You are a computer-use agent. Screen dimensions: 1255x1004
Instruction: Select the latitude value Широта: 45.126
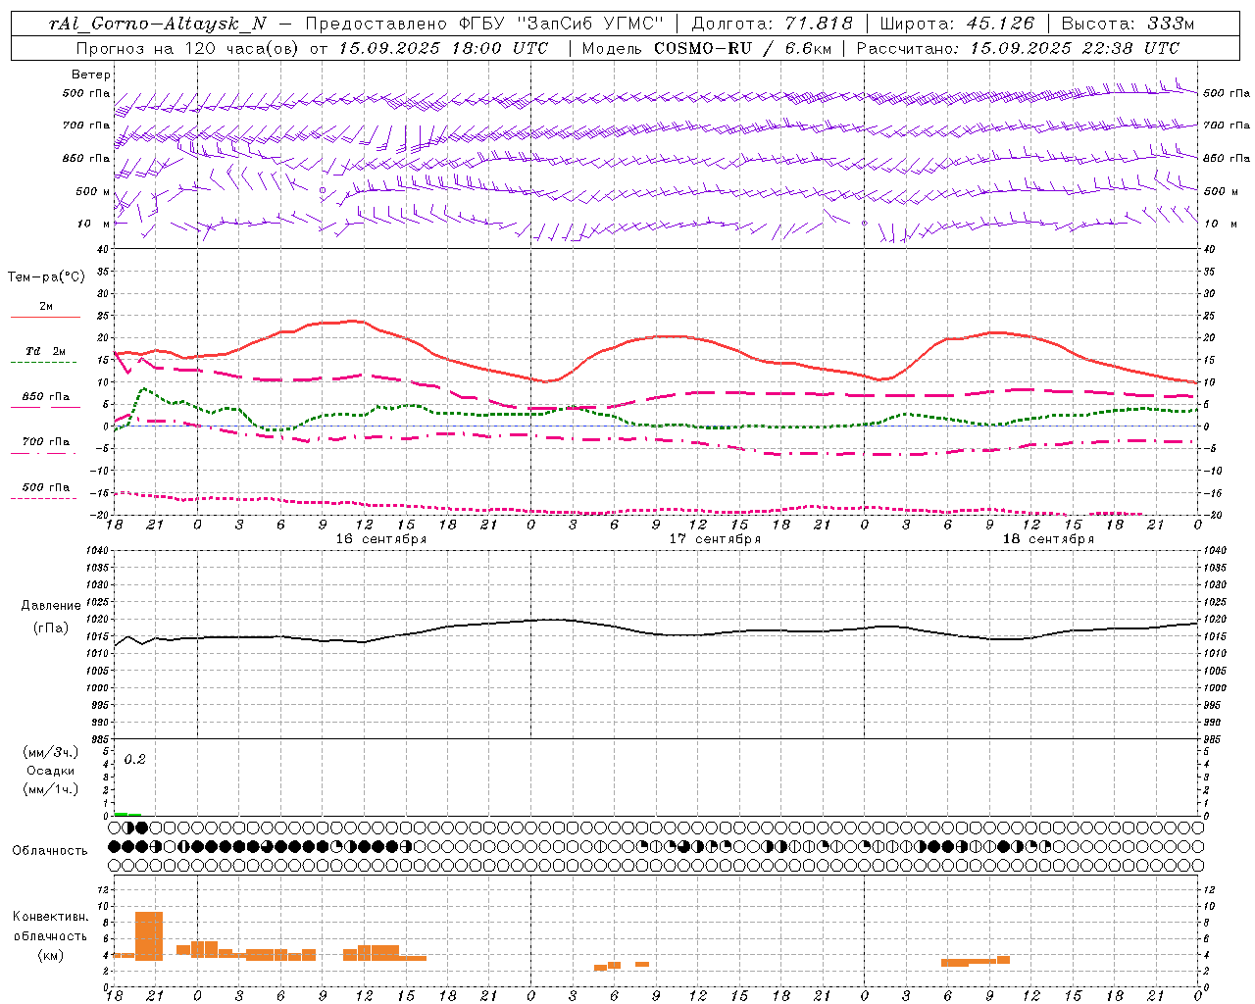[957, 25]
